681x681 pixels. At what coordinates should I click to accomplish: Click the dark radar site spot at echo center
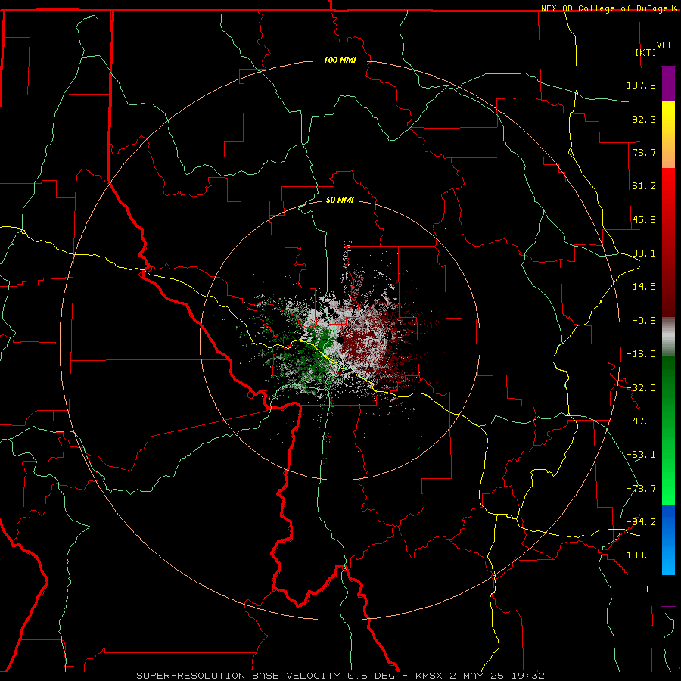pos(340,339)
